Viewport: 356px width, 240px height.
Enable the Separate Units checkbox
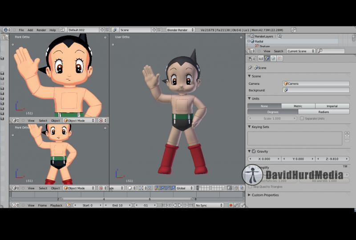click(302, 118)
